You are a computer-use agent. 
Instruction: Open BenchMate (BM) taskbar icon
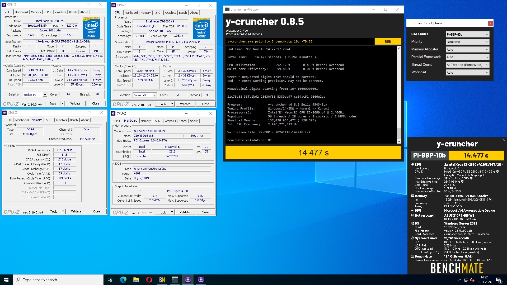click(x=162, y=280)
